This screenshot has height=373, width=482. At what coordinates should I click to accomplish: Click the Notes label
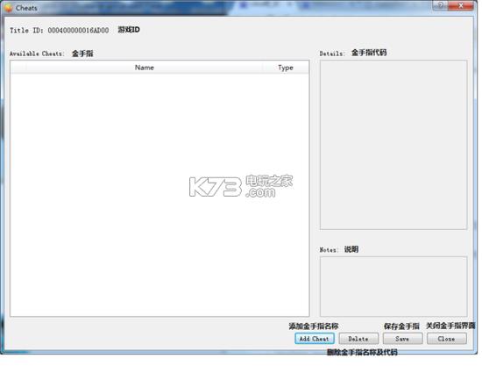[329, 249]
